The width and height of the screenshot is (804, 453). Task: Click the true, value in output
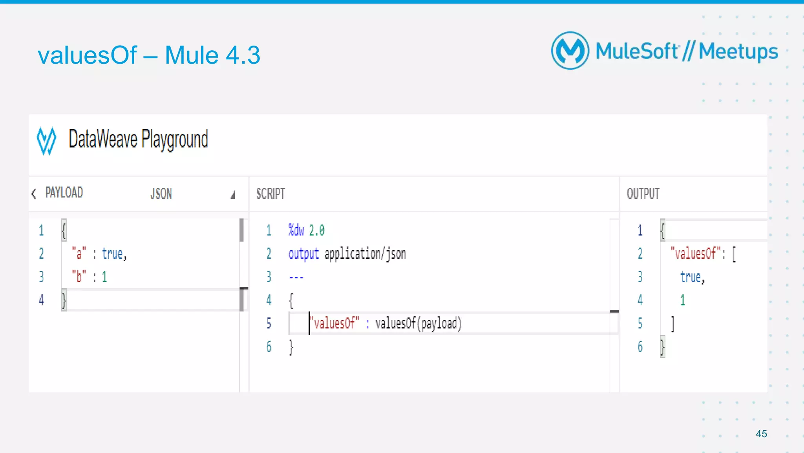tap(693, 277)
